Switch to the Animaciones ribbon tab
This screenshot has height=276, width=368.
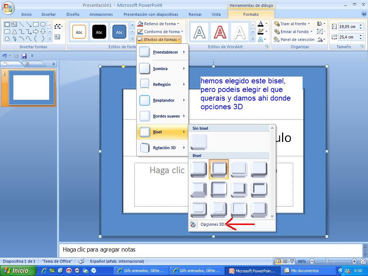click(x=101, y=14)
